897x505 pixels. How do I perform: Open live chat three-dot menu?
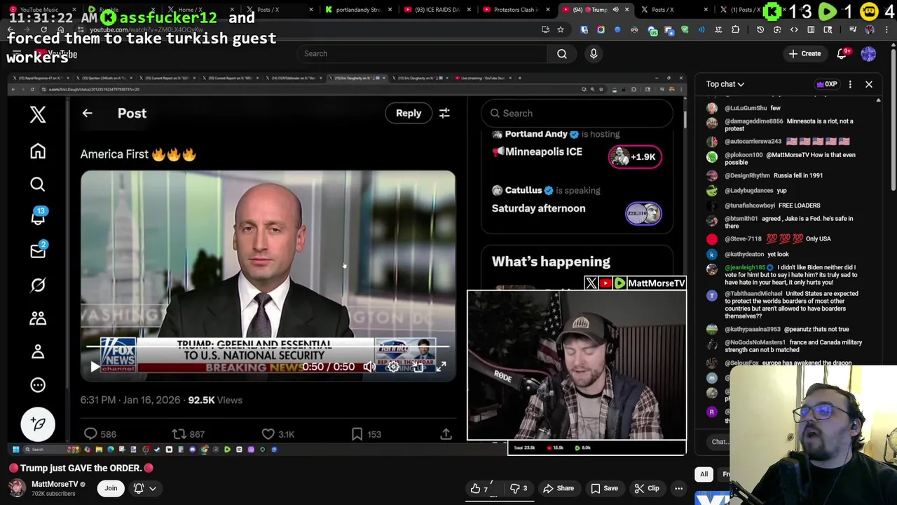tap(850, 84)
